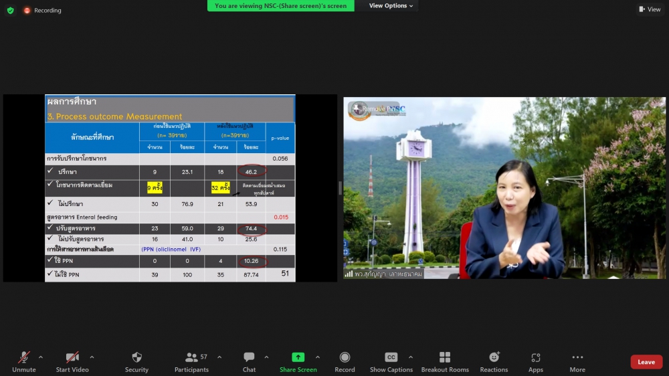
Task: Start Video with the camera button
Action: (72, 358)
